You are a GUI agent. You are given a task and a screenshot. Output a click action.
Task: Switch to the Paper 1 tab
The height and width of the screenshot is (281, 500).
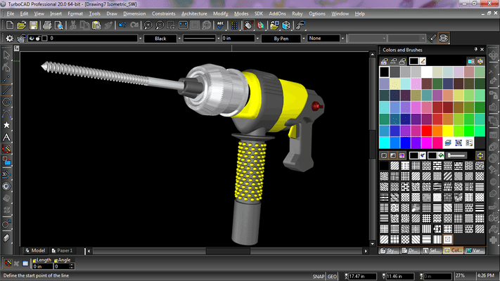click(x=62, y=250)
